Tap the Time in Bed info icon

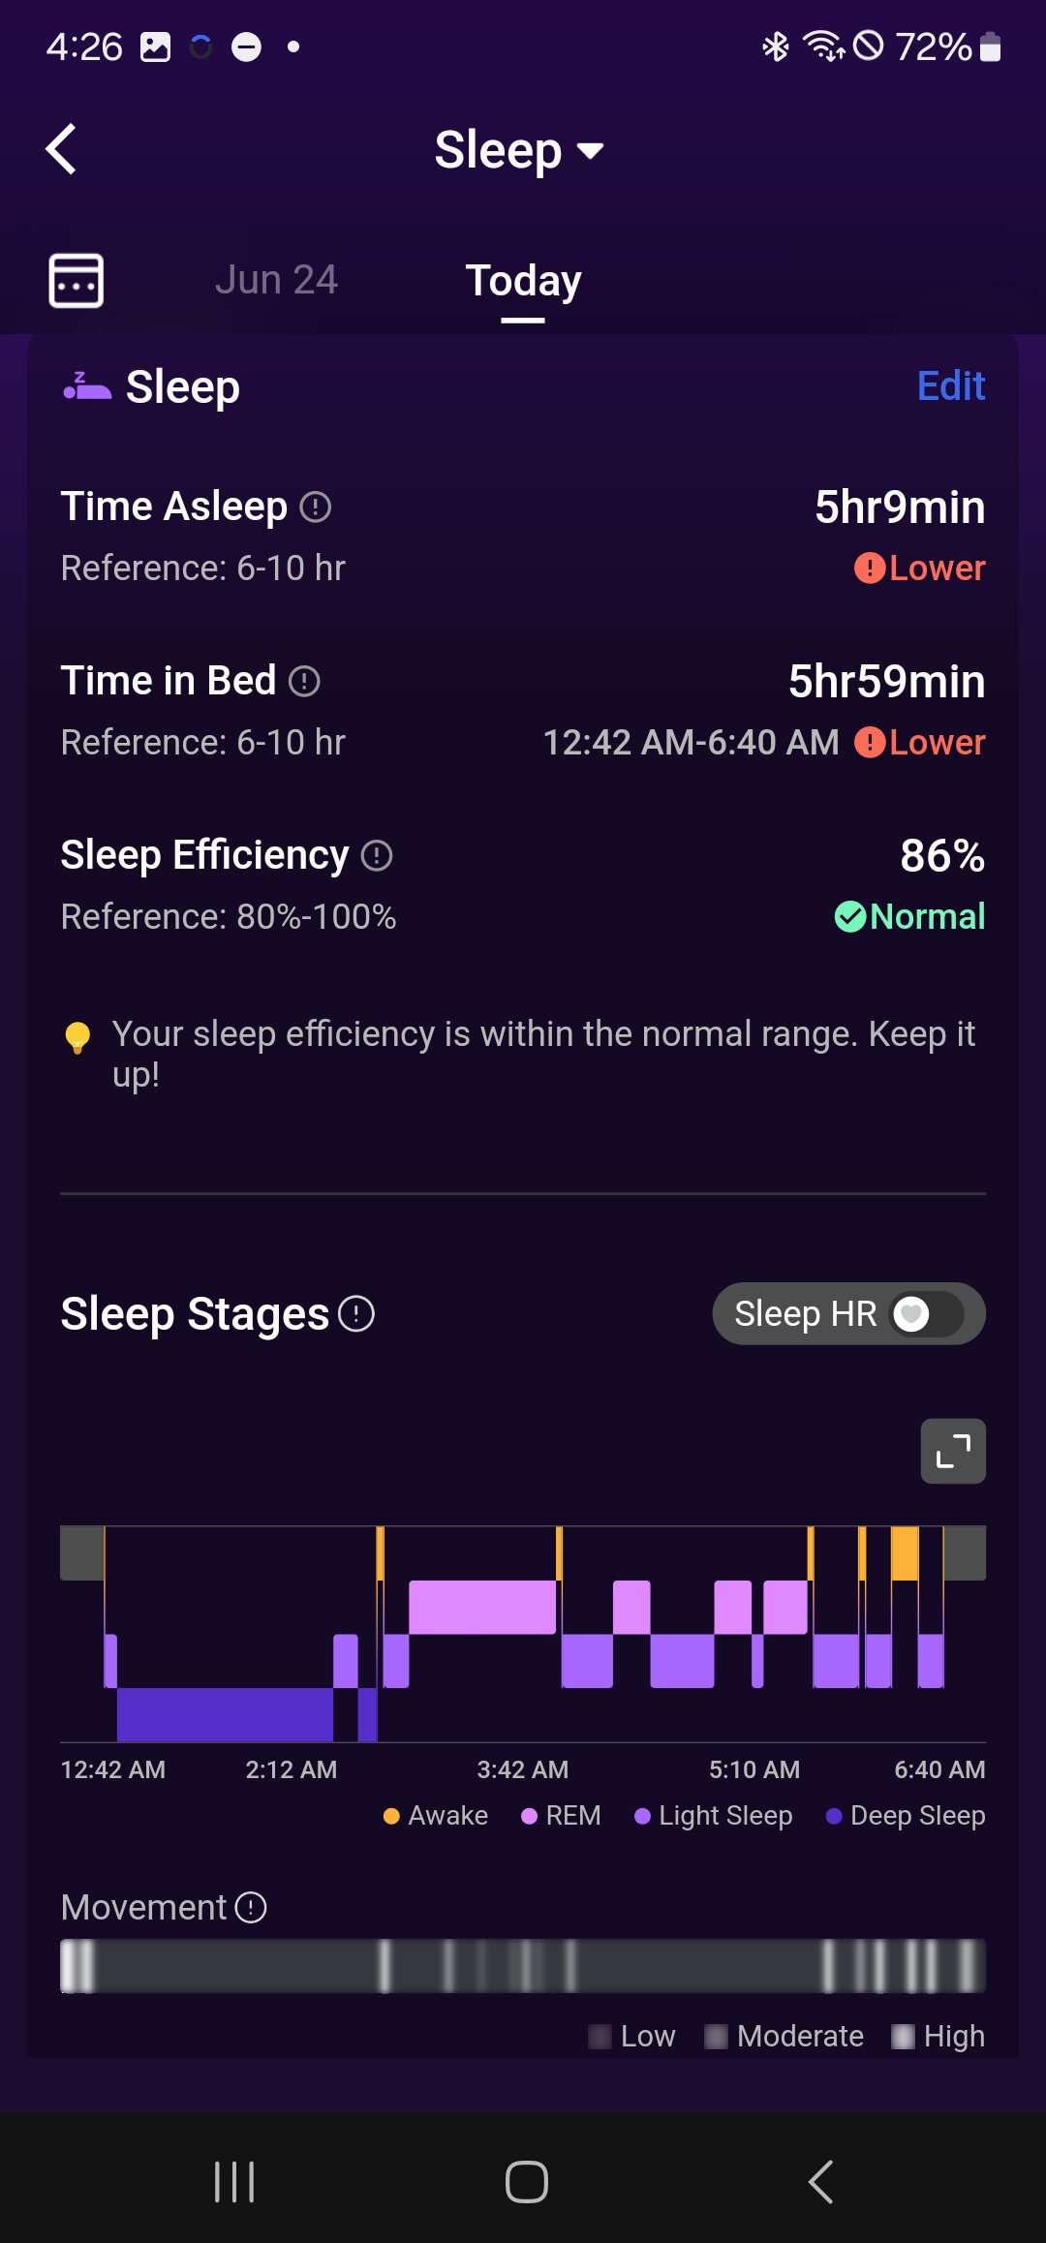[x=304, y=681]
